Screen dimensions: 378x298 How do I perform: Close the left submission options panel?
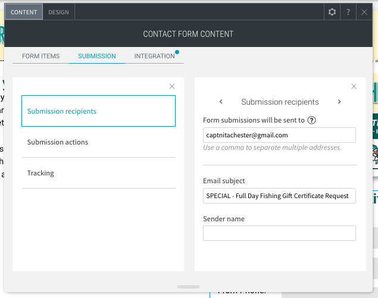tap(172, 86)
